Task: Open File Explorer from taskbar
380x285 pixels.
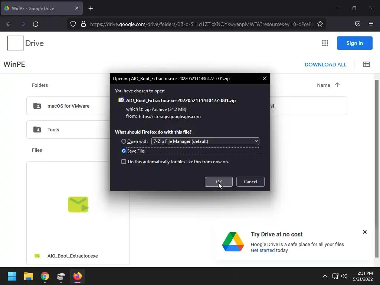Action: [28, 276]
